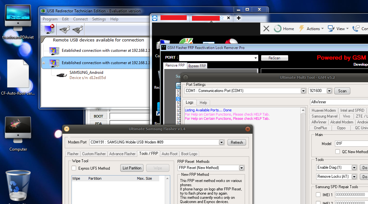Click orange round icon of Samsung Flasher title

pos(67,129)
